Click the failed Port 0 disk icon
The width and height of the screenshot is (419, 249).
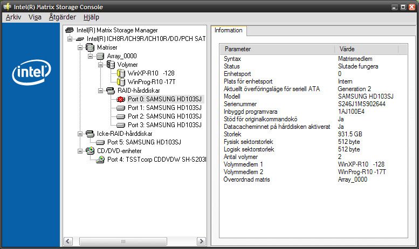click(x=121, y=99)
